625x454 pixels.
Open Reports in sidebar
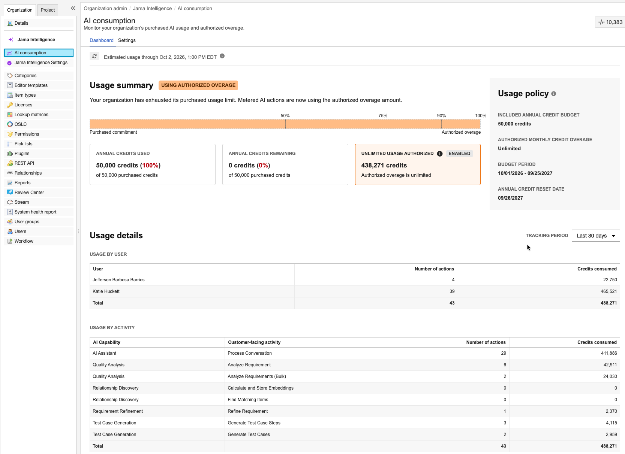(x=39, y=183)
